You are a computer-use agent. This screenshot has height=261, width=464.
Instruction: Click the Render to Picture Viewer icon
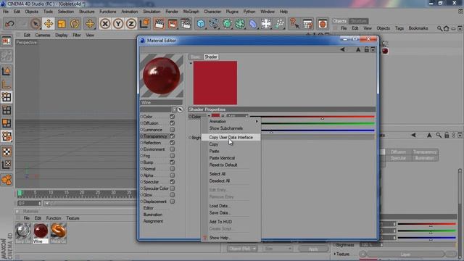pyautogui.click(x=173, y=24)
